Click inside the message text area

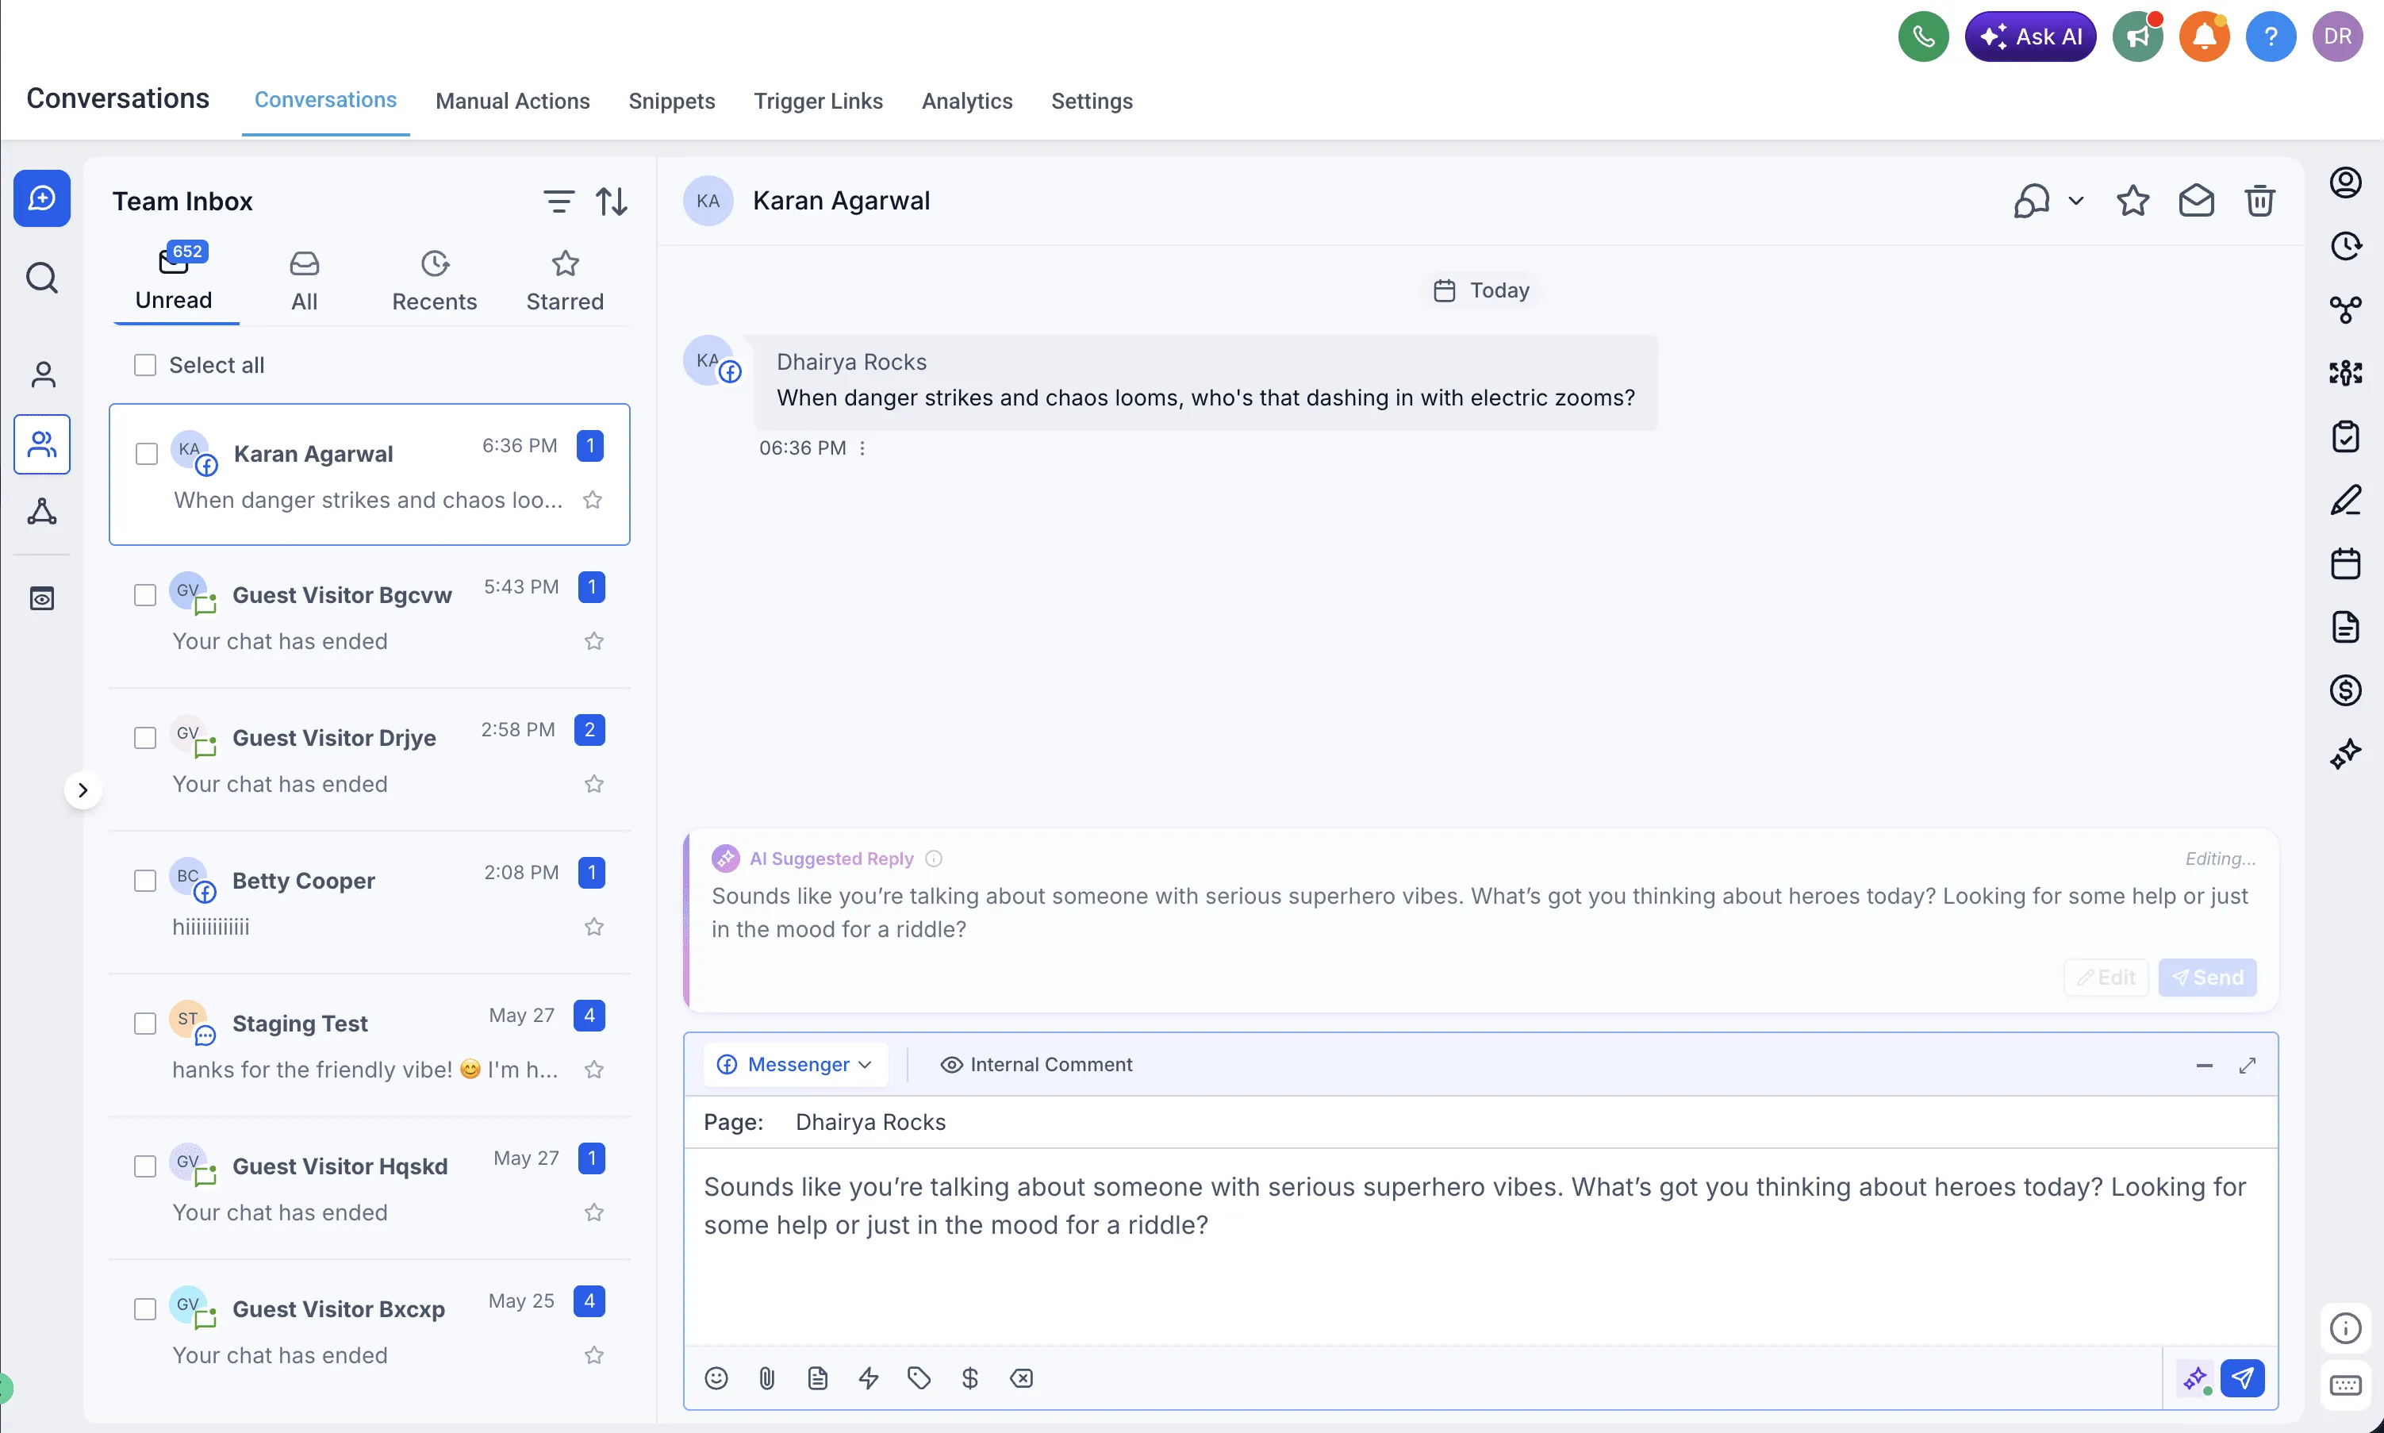click(x=1480, y=1247)
